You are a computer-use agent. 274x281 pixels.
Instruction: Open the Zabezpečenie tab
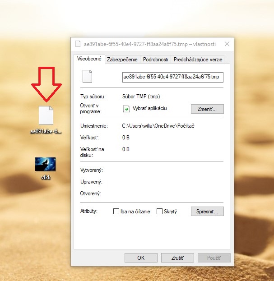pyautogui.click(x=123, y=60)
